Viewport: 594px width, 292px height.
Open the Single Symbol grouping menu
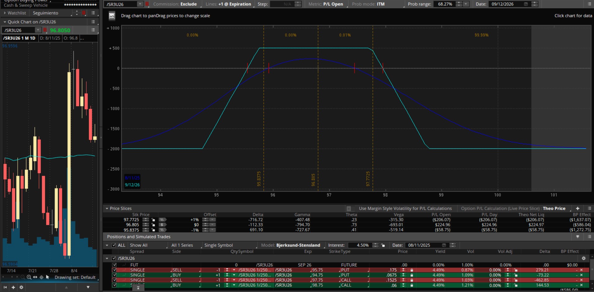230,245
